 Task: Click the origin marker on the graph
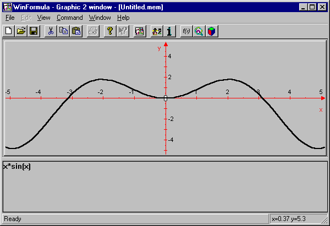tap(166, 98)
